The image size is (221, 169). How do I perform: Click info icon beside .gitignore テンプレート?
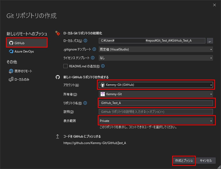point(94,49)
